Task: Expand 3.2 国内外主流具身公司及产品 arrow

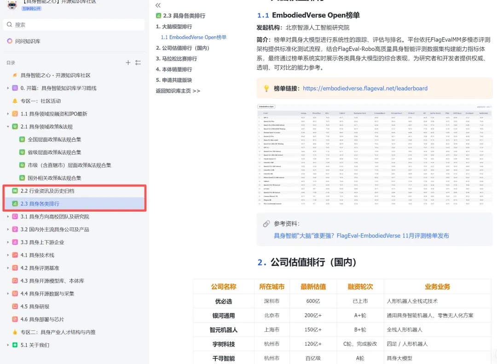Action: [x=8, y=229]
